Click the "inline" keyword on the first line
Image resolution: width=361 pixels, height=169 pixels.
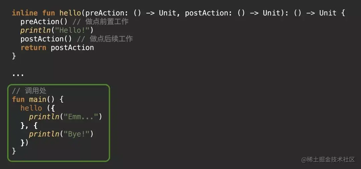pos(25,13)
